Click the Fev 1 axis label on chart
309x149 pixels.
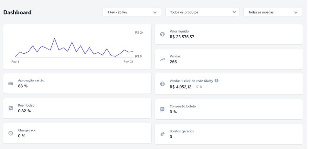(15, 62)
